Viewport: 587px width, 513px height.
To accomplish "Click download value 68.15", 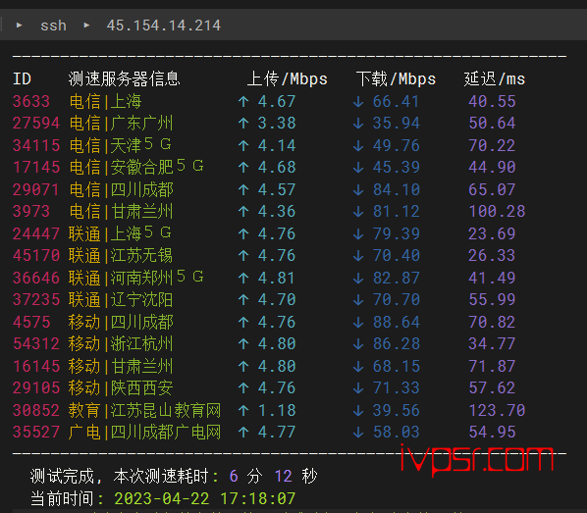I will (x=396, y=366).
